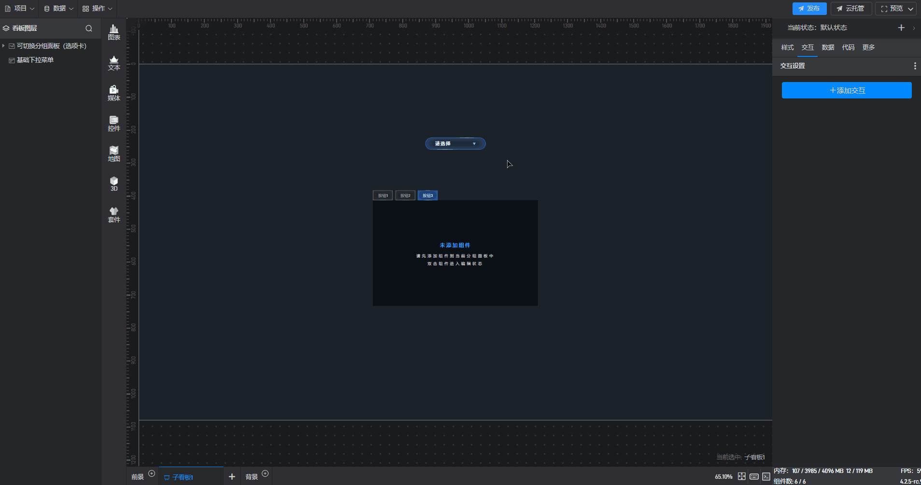
Task: Expand the 可切换分组面板 (选项卡) layer
Action: pos(4,46)
